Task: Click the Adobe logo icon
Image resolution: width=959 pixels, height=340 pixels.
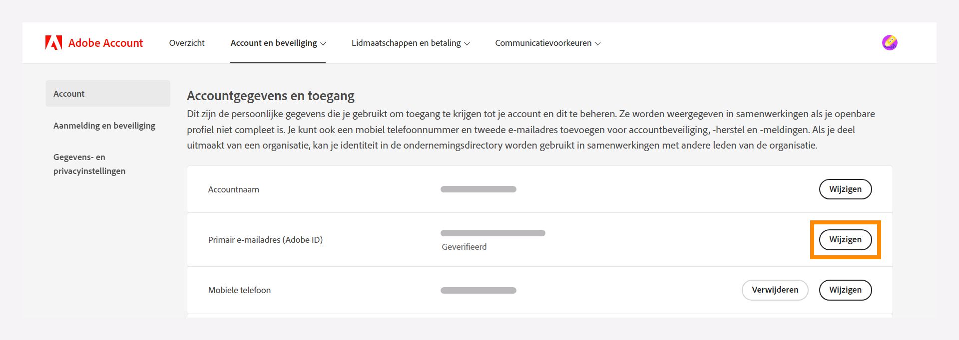Action: pos(54,42)
